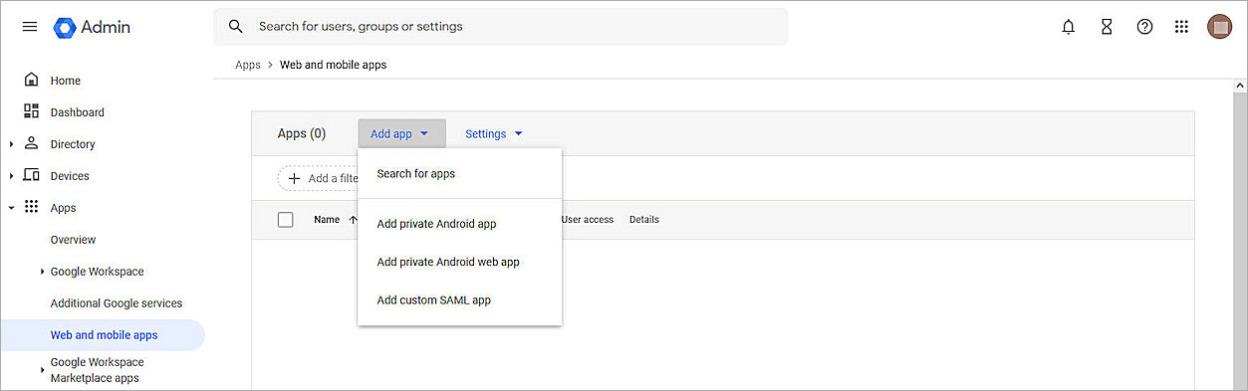Click the Directory person icon

tap(31, 143)
